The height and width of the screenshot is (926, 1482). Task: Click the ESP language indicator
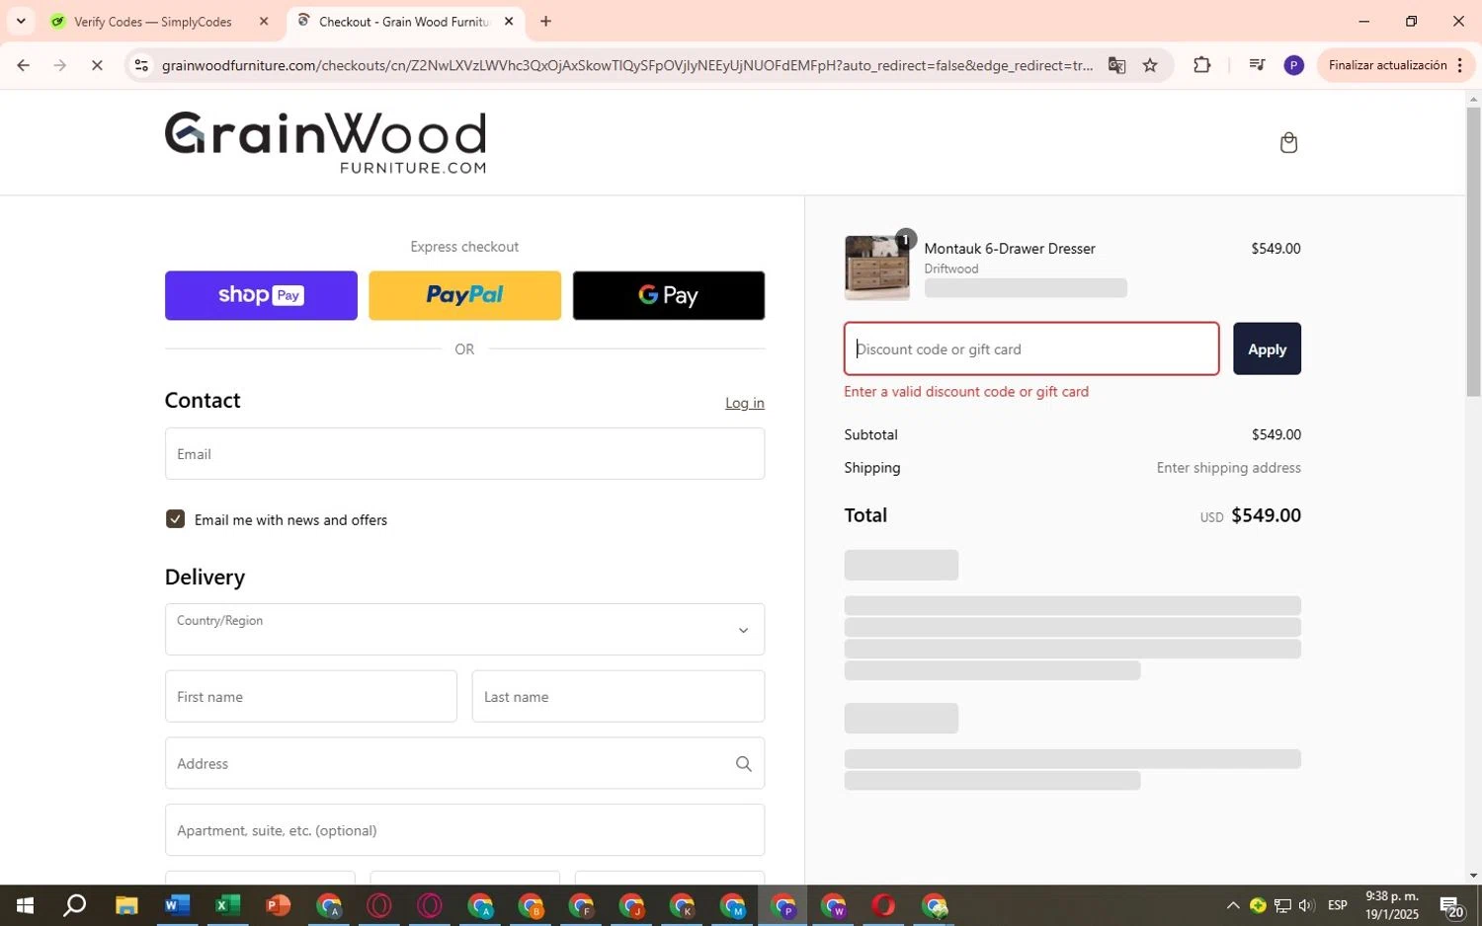pyautogui.click(x=1338, y=905)
